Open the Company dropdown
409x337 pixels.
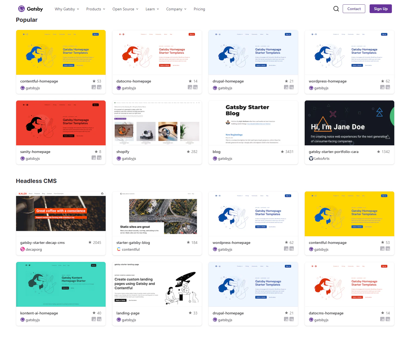176,9
